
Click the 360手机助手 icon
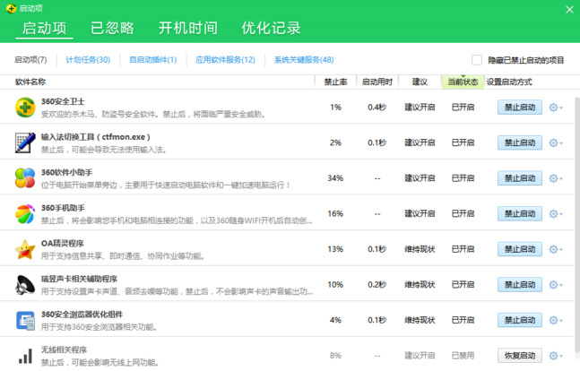point(25,214)
